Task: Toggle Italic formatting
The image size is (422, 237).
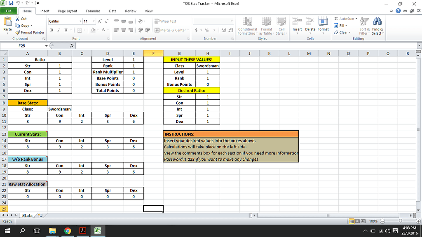Action: coord(59,30)
